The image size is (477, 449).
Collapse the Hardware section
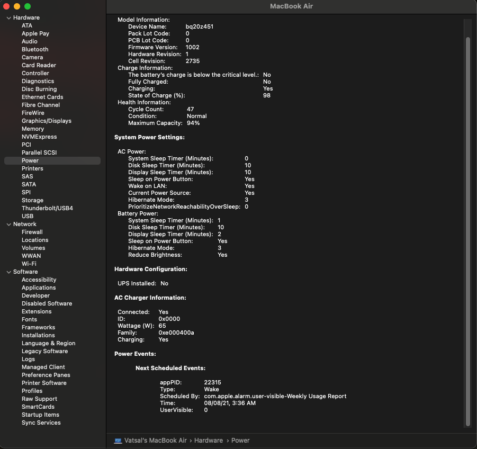point(8,17)
